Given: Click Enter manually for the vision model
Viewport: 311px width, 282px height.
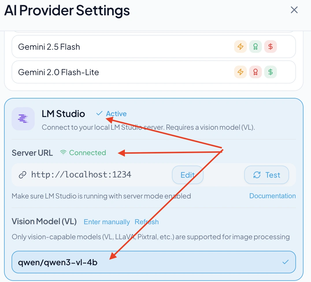Looking at the screenshot, I should point(107,222).
